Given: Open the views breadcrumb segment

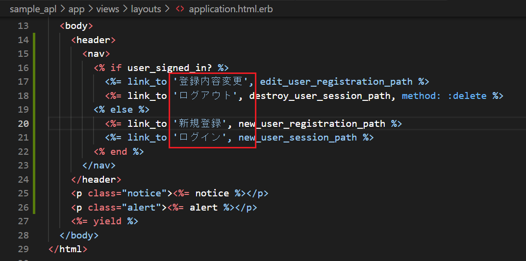Looking at the screenshot, I should [x=107, y=9].
